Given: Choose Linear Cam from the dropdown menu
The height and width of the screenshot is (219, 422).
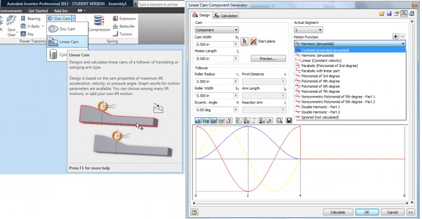Looking at the screenshot, I should (68, 42).
